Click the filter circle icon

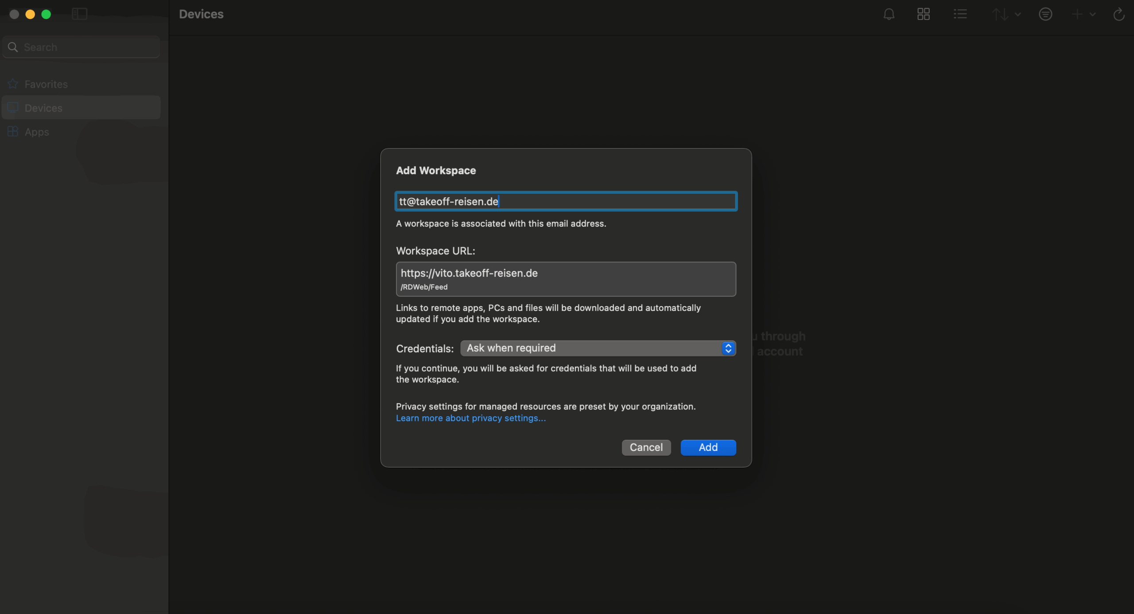[x=1045, y=14]
